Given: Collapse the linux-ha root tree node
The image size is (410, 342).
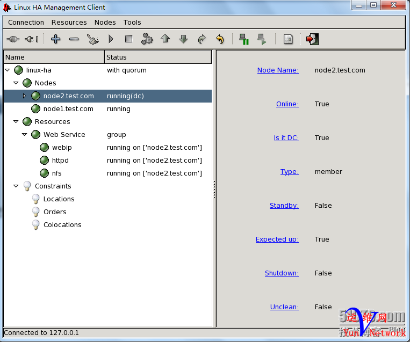Looking at the screenshot, I should click(8, 70).
